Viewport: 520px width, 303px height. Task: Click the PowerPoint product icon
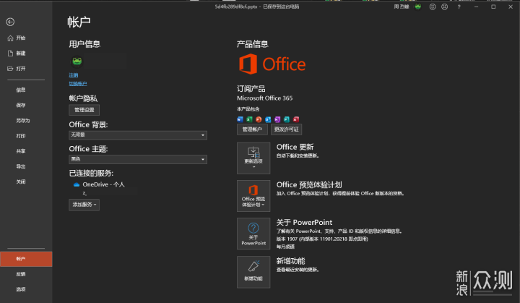click(x=259, y=119)
